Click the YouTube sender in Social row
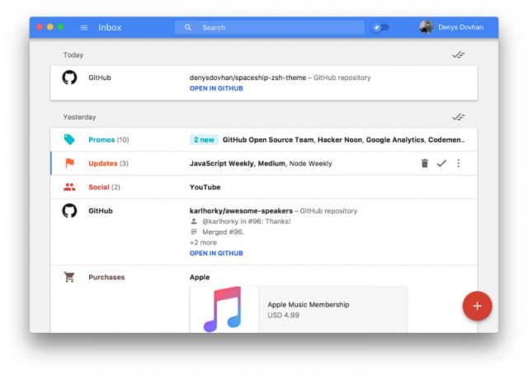528x375 pixels. (205, 187)
